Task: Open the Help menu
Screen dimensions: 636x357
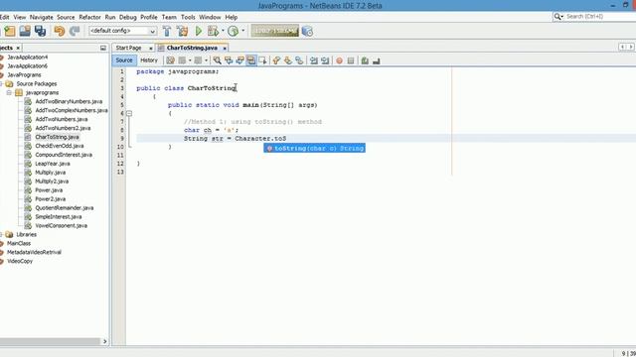Action: pos(232,17)
